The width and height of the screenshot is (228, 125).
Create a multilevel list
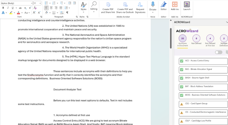coord(61,3)
